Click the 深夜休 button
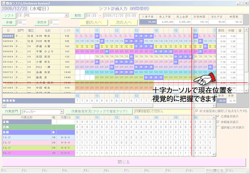The image size is (250, 174). [x=42, y=22]
